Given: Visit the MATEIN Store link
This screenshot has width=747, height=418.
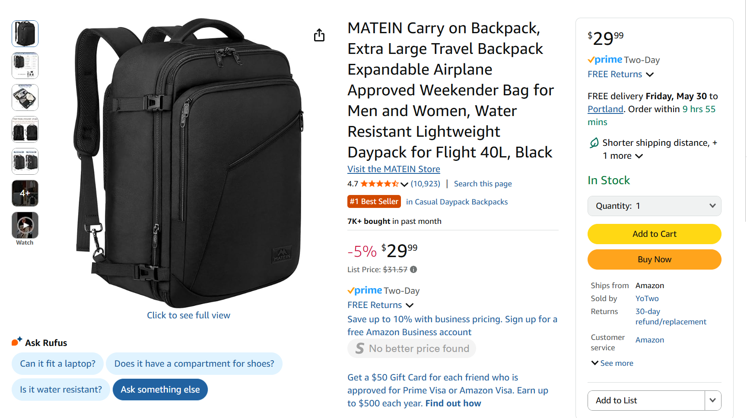Looking at the screenshot, I should click(393, 169).
